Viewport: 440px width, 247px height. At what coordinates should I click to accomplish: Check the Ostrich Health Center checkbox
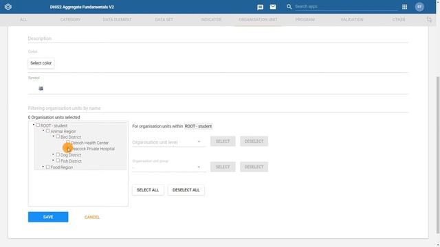click(x=68, y=142)
